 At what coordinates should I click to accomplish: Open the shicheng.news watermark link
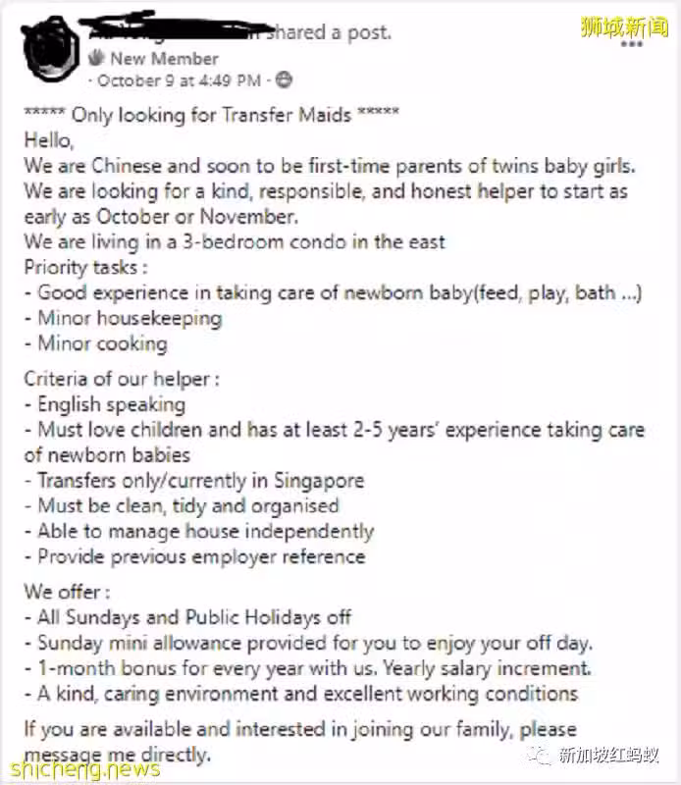(85, 770)
